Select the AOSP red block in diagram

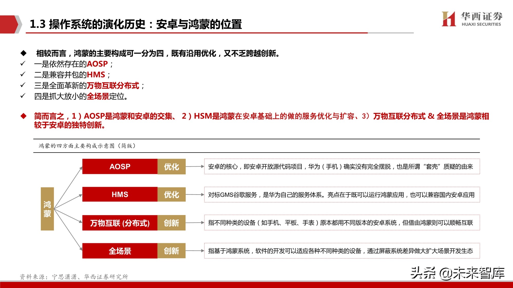(x=119, y=167)
